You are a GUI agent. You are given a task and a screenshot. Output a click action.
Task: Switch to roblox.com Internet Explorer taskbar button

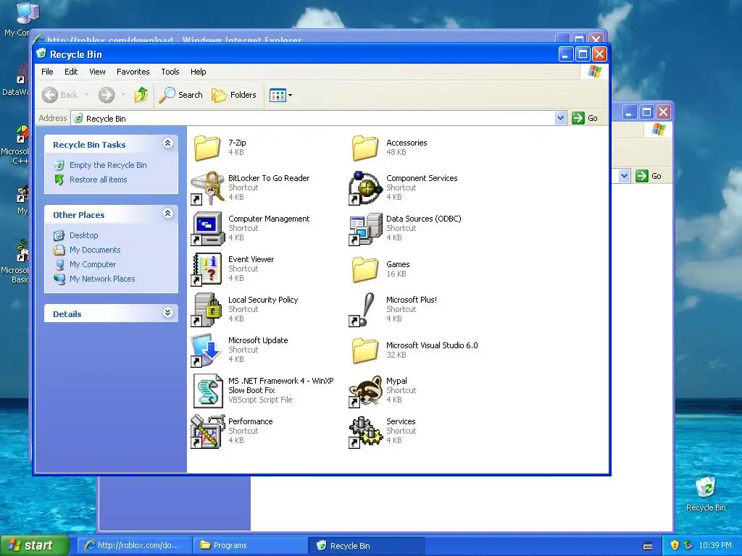134,545
